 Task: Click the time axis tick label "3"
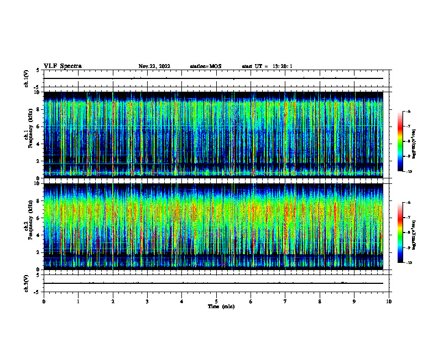[147, 302]
